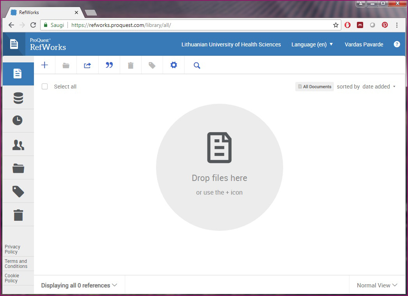This screenshot has width=408, height=296.
Task: Open the Tags sidebar icon
Action: click(x=18, y=191)
